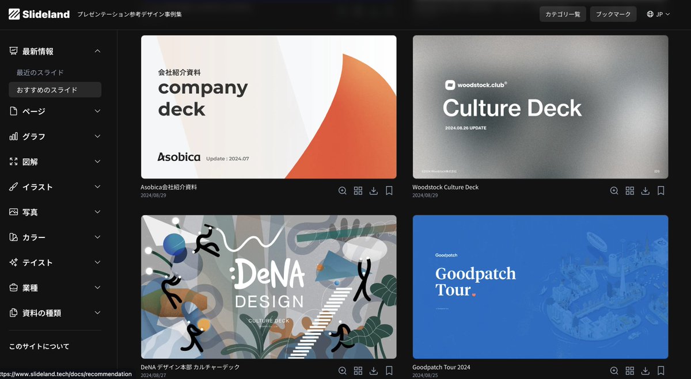Screen dimensions: 691x379
Task: Open the グラフ menu label
Action: point(33,136)
